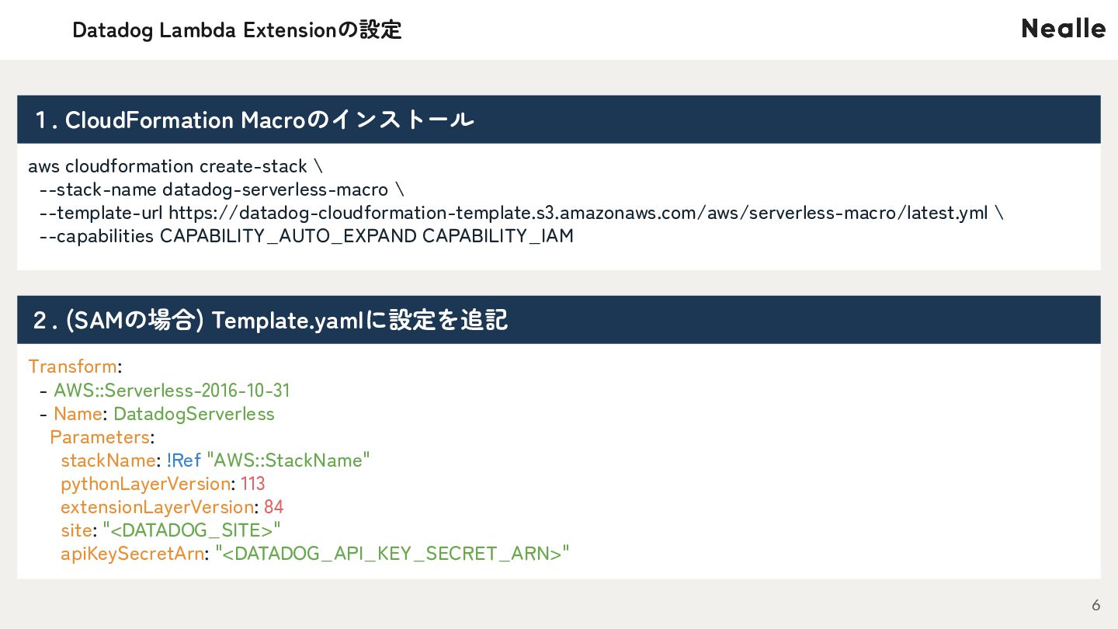Click AWS::Serverless-2016-10-31 value
1118x629 pixels.
coord(172,390)
